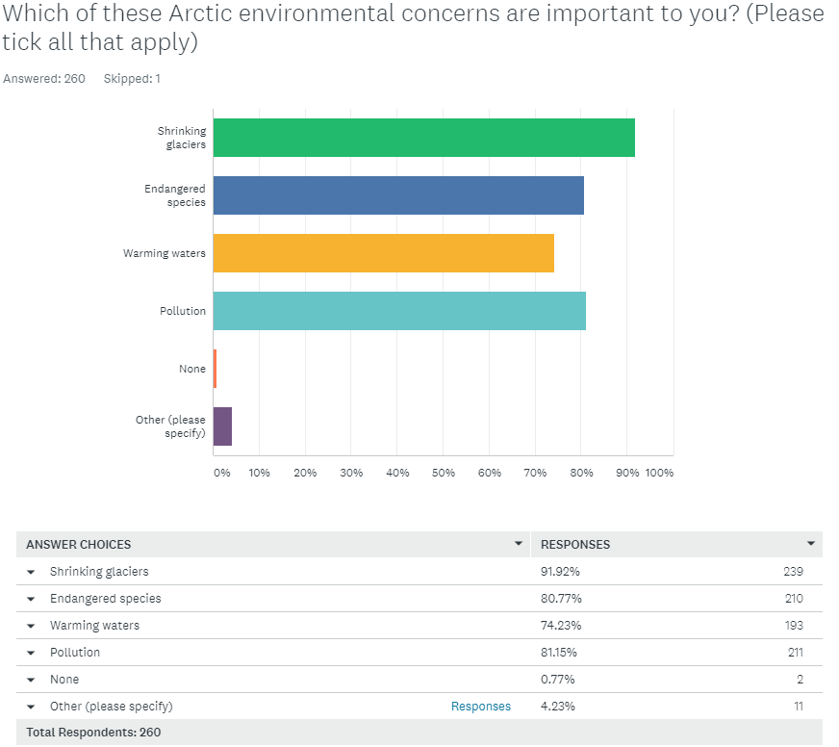Click the blue Endangered species bar
This screenshot has width=839, height=747.
398,195
